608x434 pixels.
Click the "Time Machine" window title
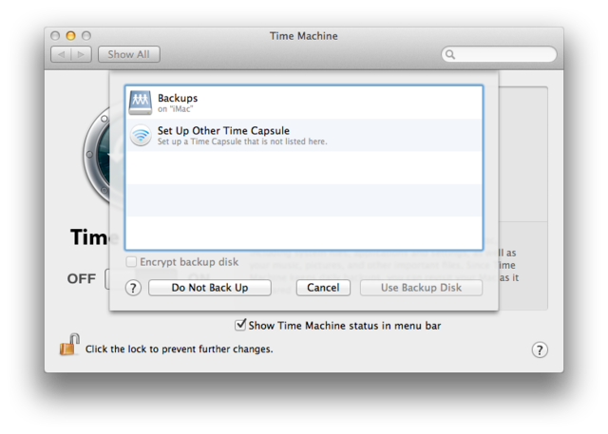tap(304, 36)
